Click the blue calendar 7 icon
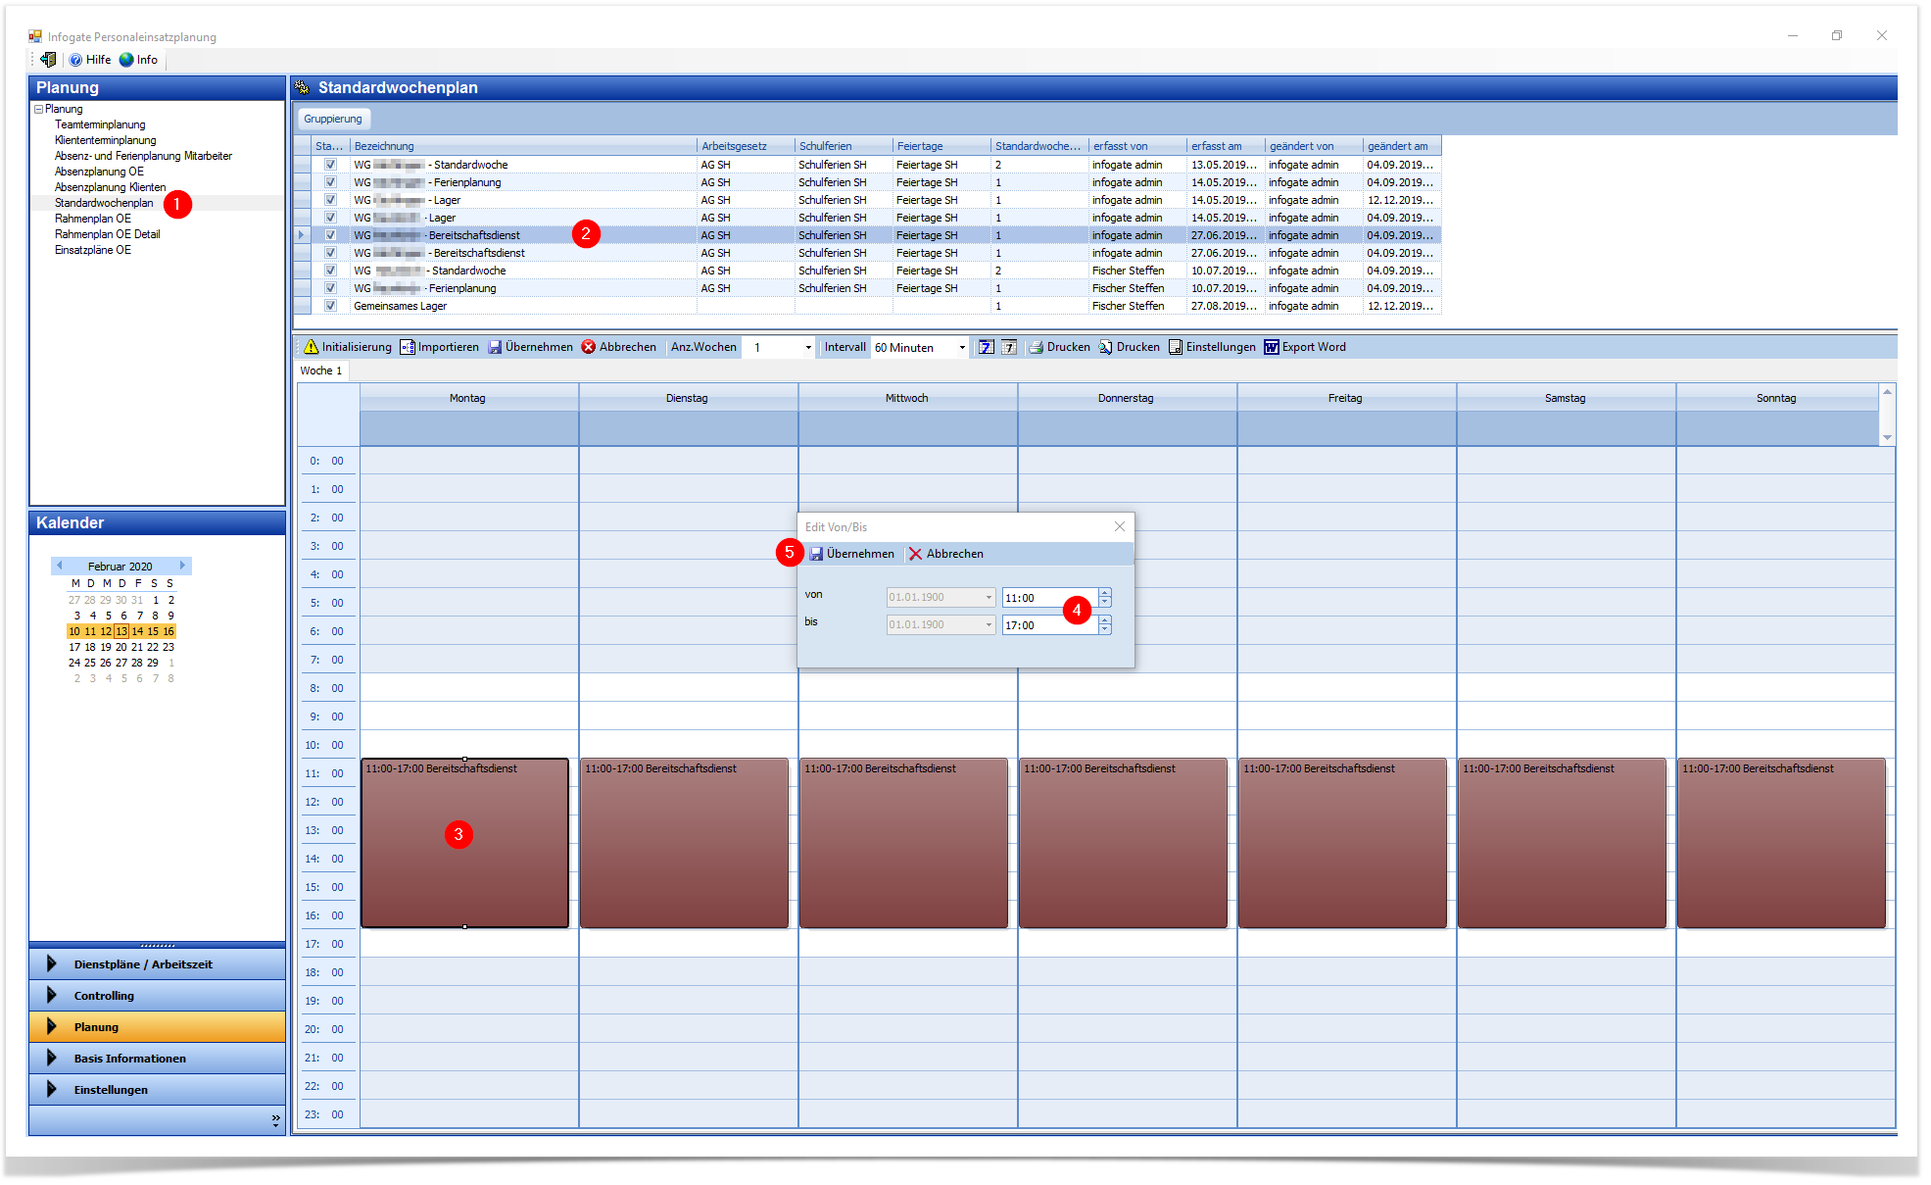 point(987,347)
